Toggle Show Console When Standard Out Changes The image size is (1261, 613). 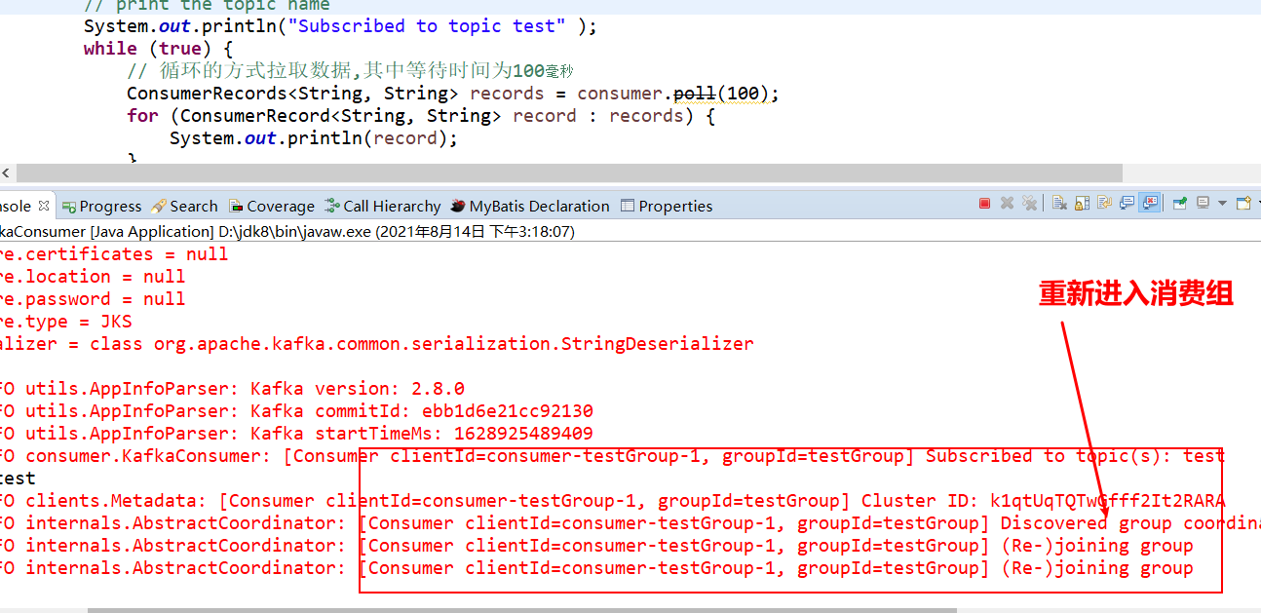point(1127,204)
